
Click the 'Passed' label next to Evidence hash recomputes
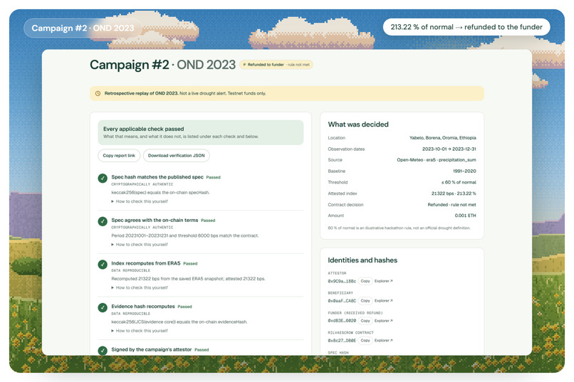click(x=184, y=307)
